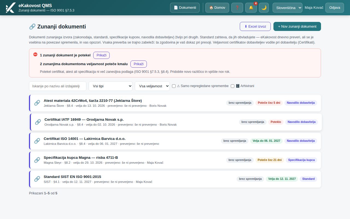Click link icon of Certifikat IATF 16949 row
This screenshot has height=219, width=350.
38,122
